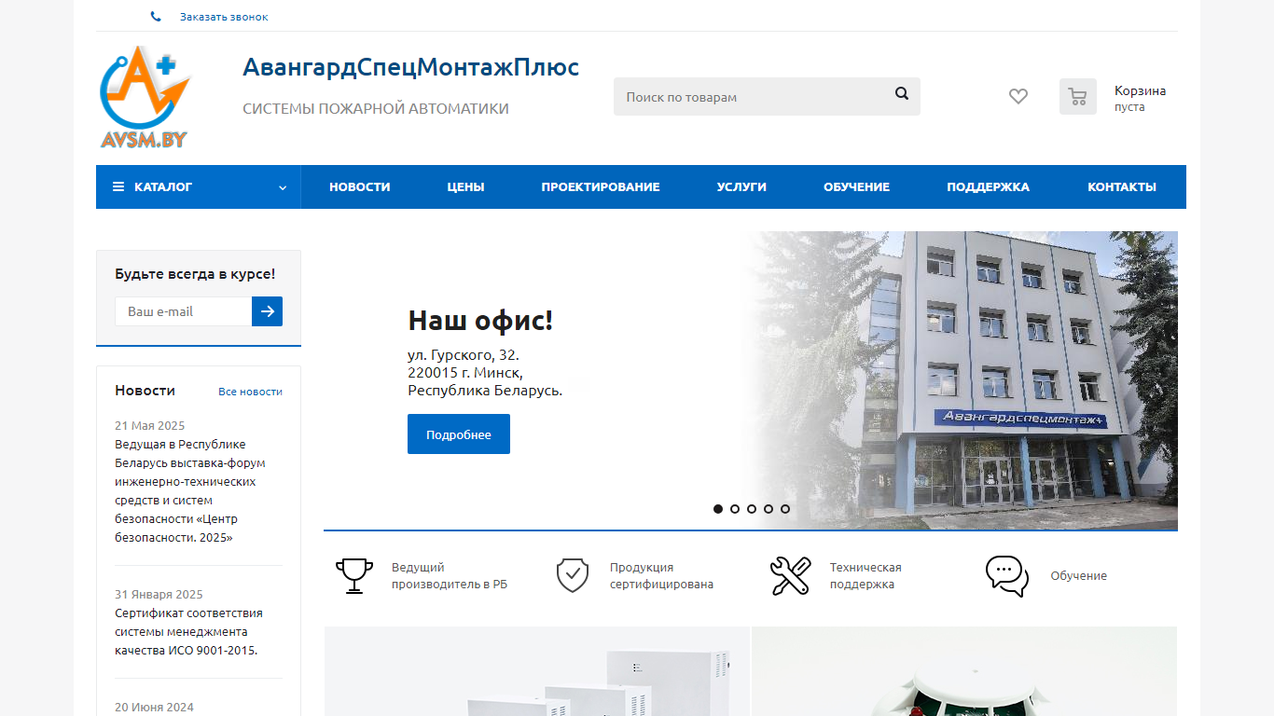Image resolution: width=1274 pixels, height=716 pixels.
Task: Select the first slider dot
Action: [x=718, y=509]
